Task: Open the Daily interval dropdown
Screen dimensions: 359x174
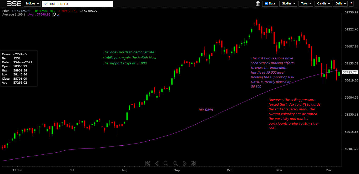Action: click(340, 4)
